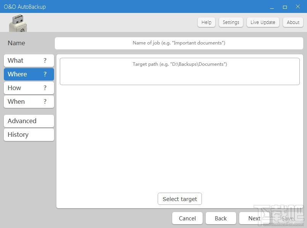Image resolution: width=307 pixels, height=228 pixels.
Task: Show the About dialog
Action: pyautogui.click(x=293, y=22)
